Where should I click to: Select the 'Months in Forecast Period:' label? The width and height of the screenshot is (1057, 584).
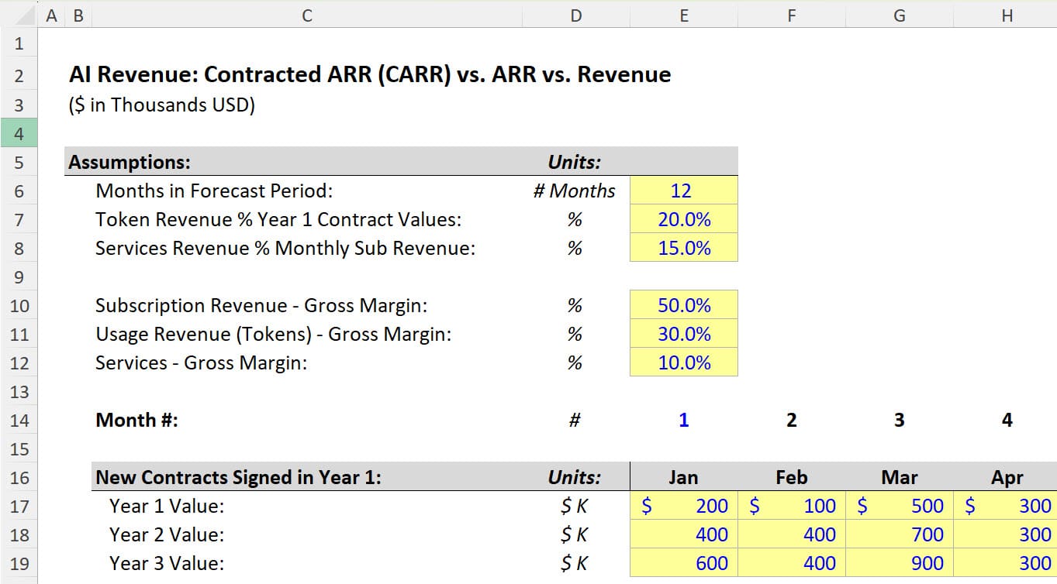pos(214,191)
